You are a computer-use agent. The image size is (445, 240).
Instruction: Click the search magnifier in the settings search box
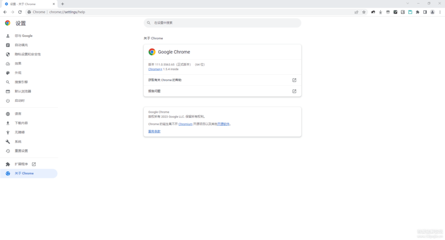(149, 23)
